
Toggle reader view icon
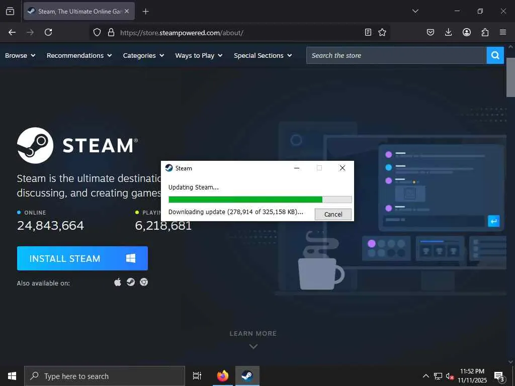coord(368,32)
